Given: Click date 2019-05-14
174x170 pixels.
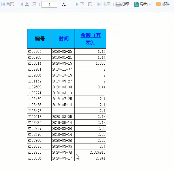Looking at the screenshot, I should (62, 105).
